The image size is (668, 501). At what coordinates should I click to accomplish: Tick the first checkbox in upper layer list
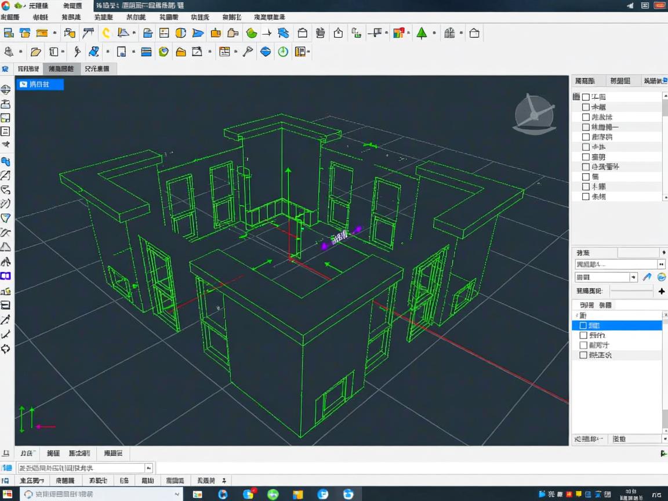(586, 97)
